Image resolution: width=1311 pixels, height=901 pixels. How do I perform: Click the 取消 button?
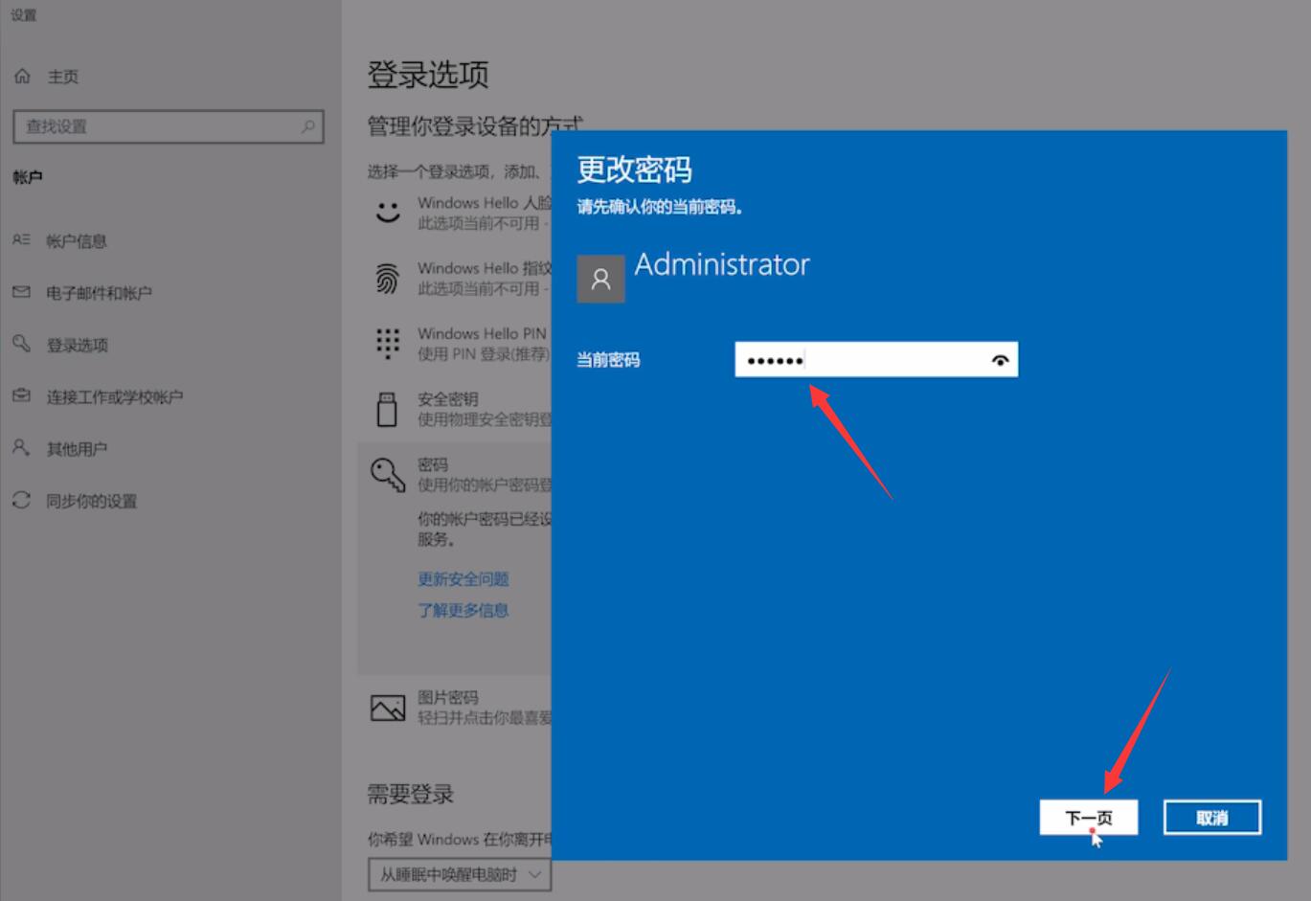[1212, 818]
